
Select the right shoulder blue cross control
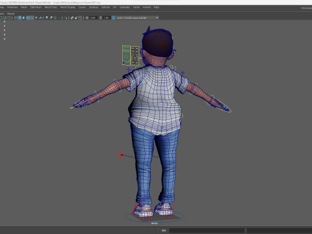point(183,73)
